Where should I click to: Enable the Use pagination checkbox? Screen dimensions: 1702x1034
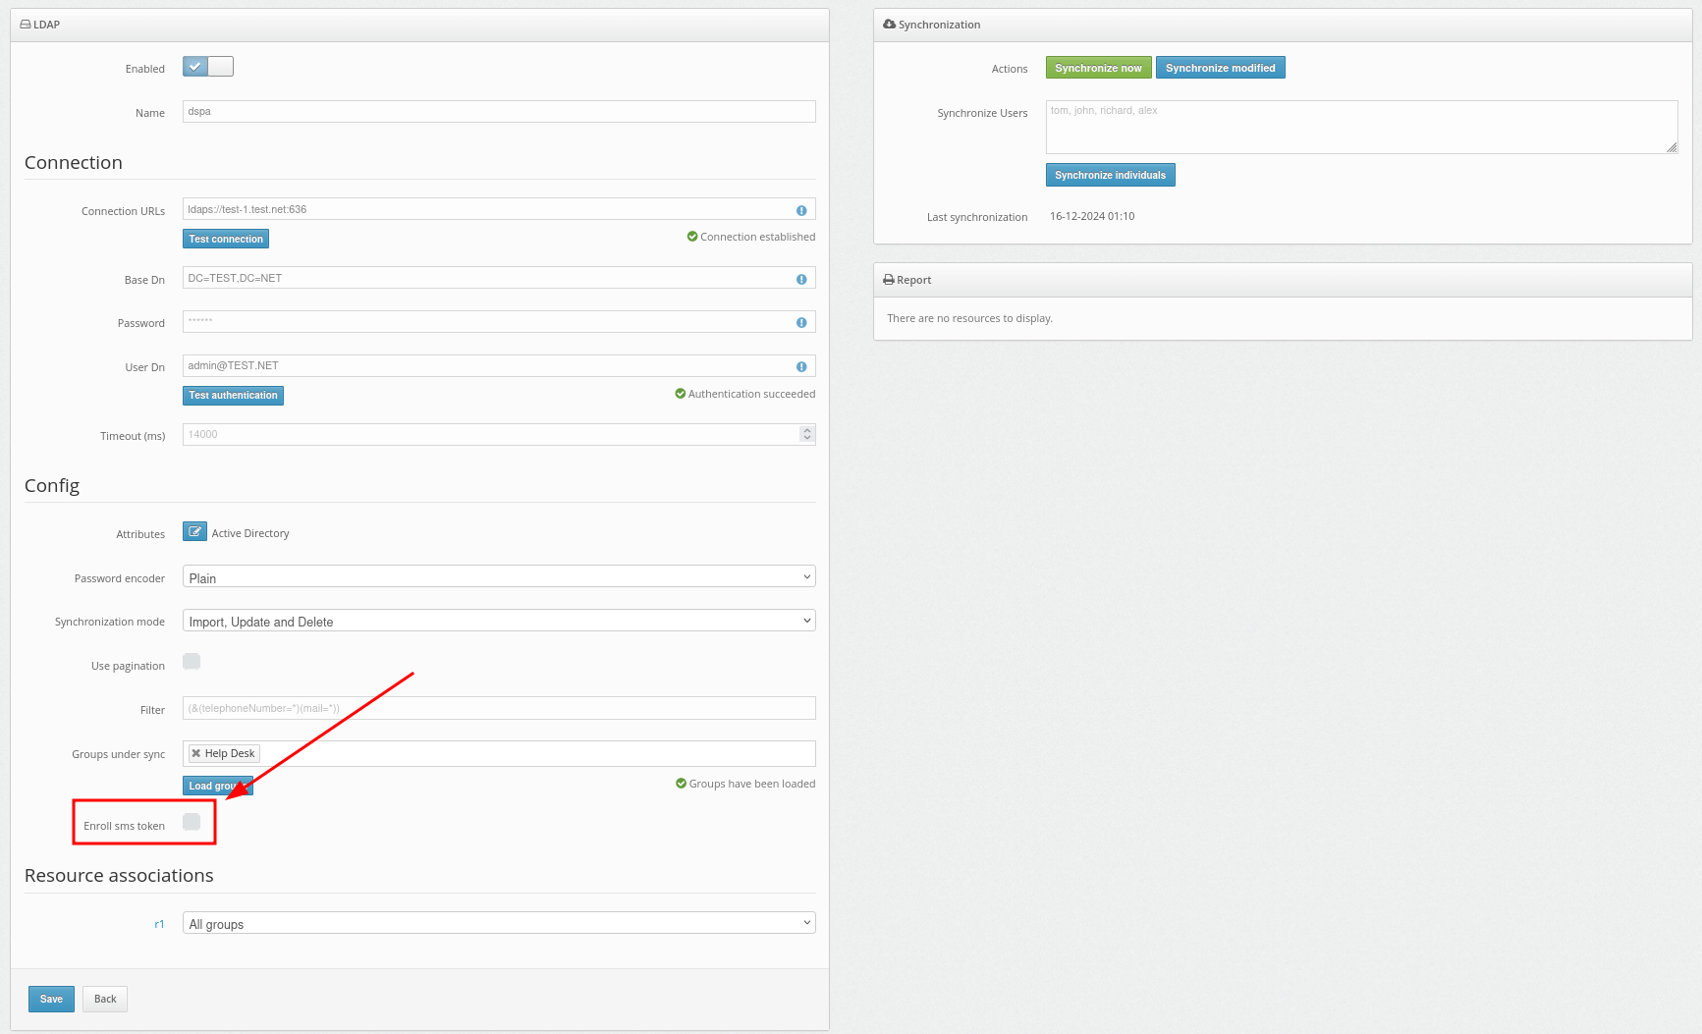pyautogui.click(x=192, y=661)
